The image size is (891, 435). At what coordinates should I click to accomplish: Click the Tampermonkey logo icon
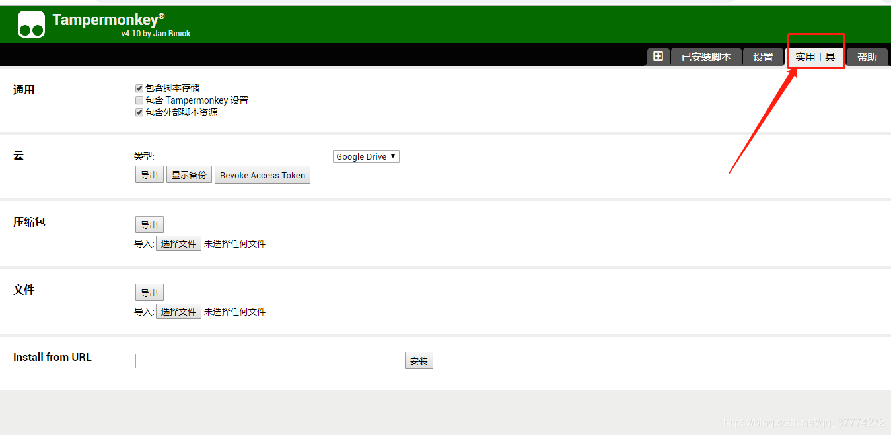pos(31,24)
